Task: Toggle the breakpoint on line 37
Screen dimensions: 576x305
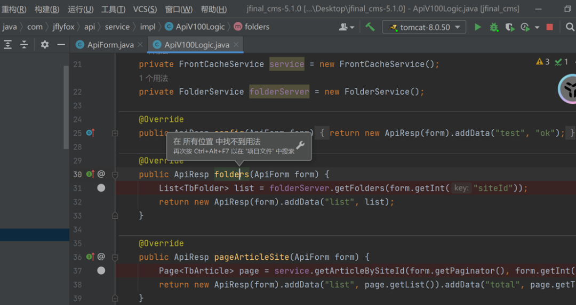Action: [101, 270]
